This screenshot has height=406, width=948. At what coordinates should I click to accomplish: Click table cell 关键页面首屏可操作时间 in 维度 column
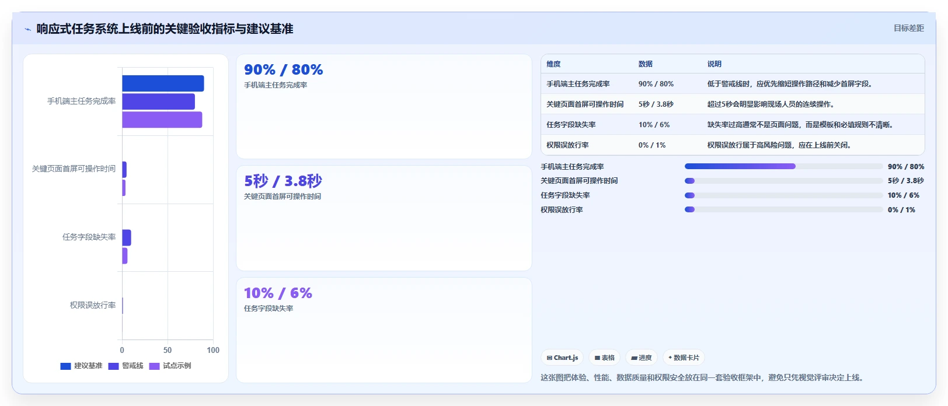pyautogui.click(x=585, y=104)
